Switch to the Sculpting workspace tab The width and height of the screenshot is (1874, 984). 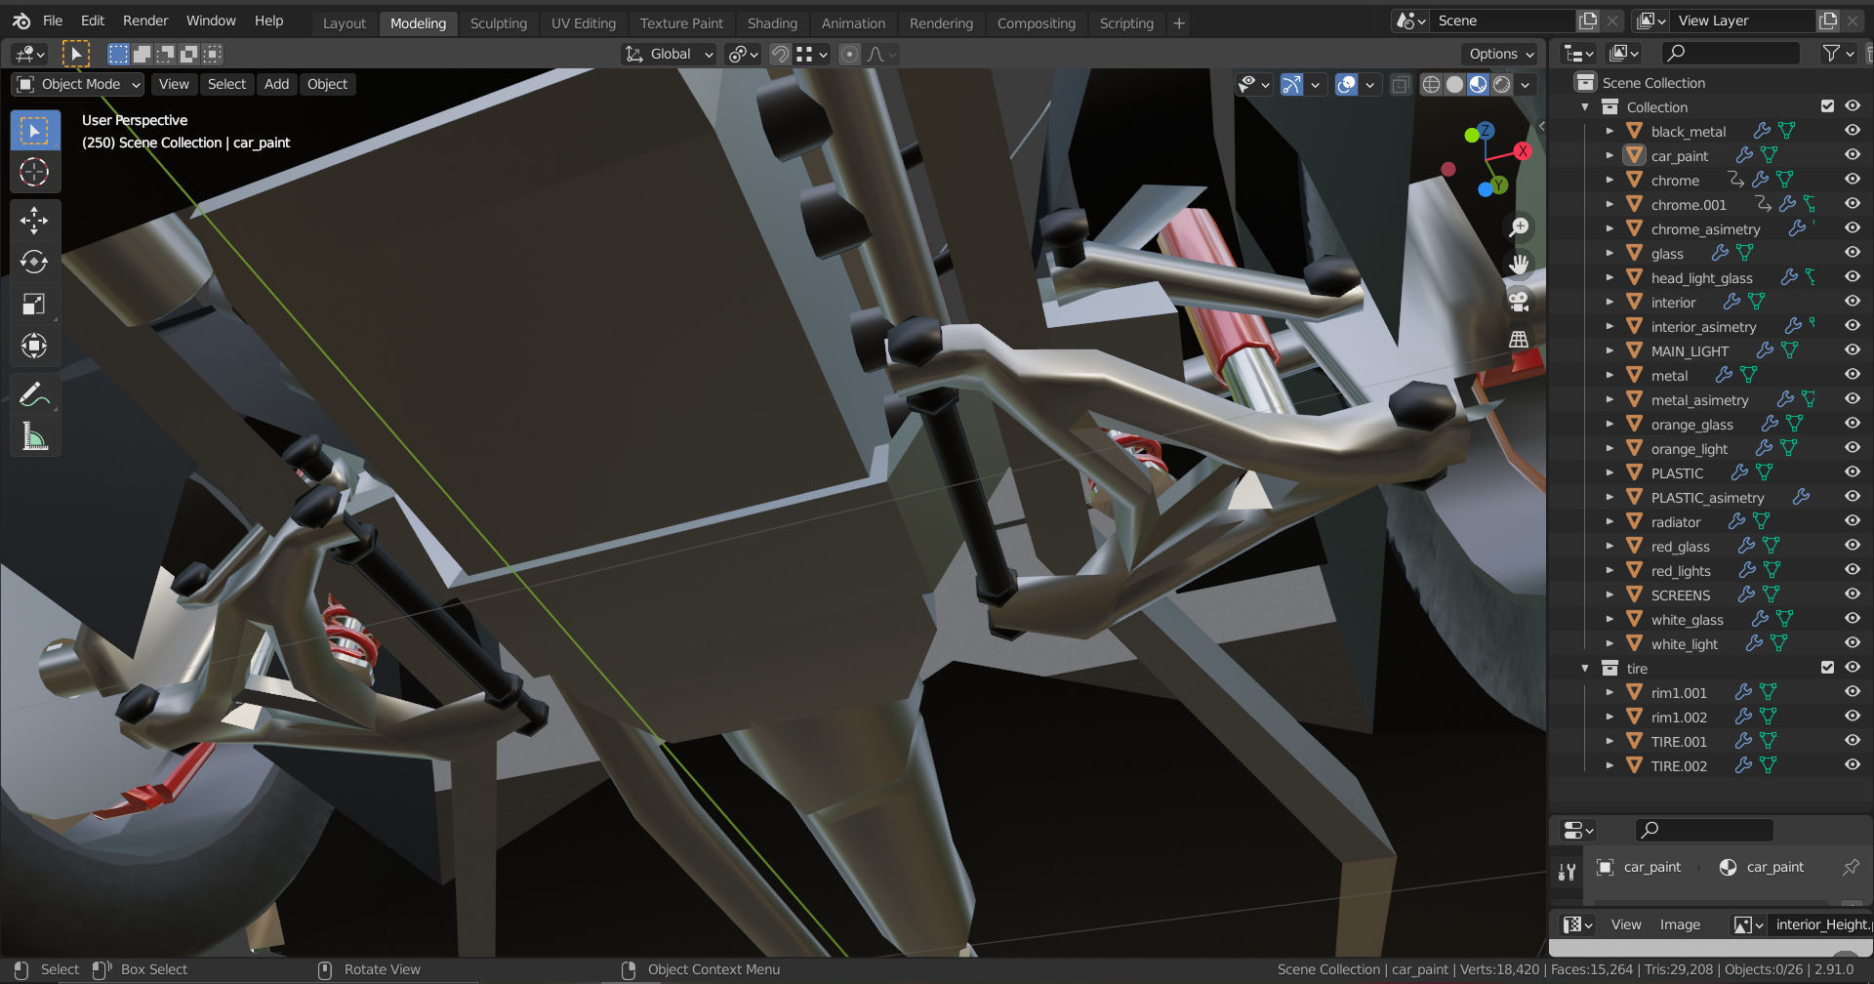coord(498,23)
